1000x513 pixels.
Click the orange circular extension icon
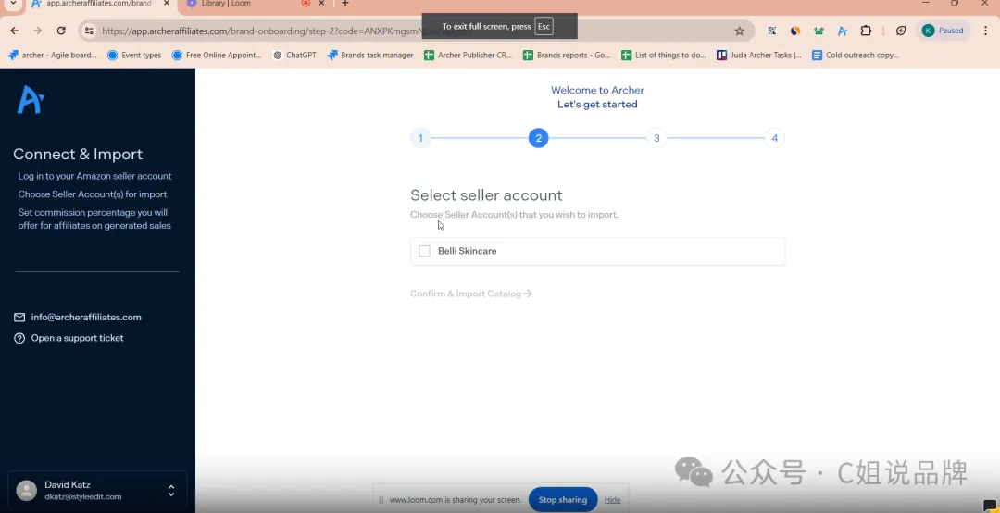(x=795, y=31)
